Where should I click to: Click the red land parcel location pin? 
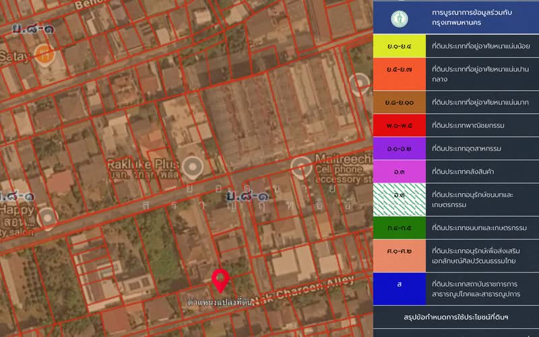pyautogui.click(x=220, y=279)
